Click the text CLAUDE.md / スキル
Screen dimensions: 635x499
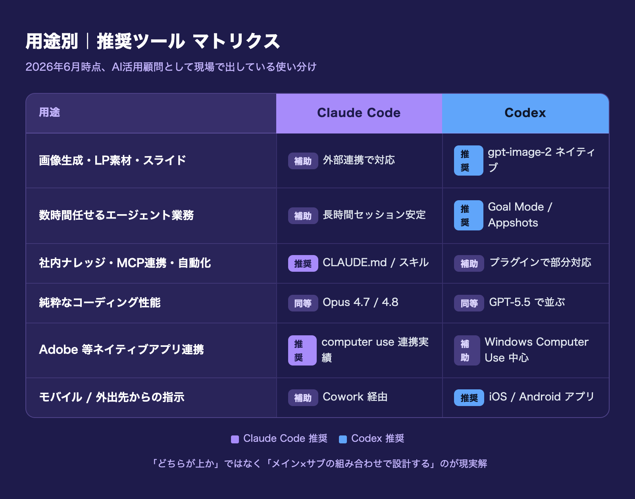click(x=376, y=263)
